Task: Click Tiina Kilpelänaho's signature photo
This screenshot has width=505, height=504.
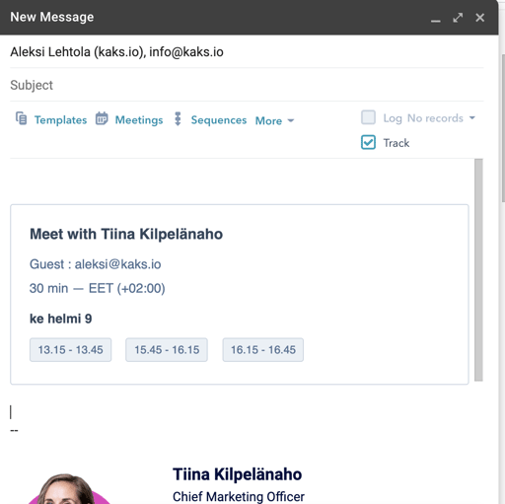Action: pyautogui.click(x=68, y=489)
